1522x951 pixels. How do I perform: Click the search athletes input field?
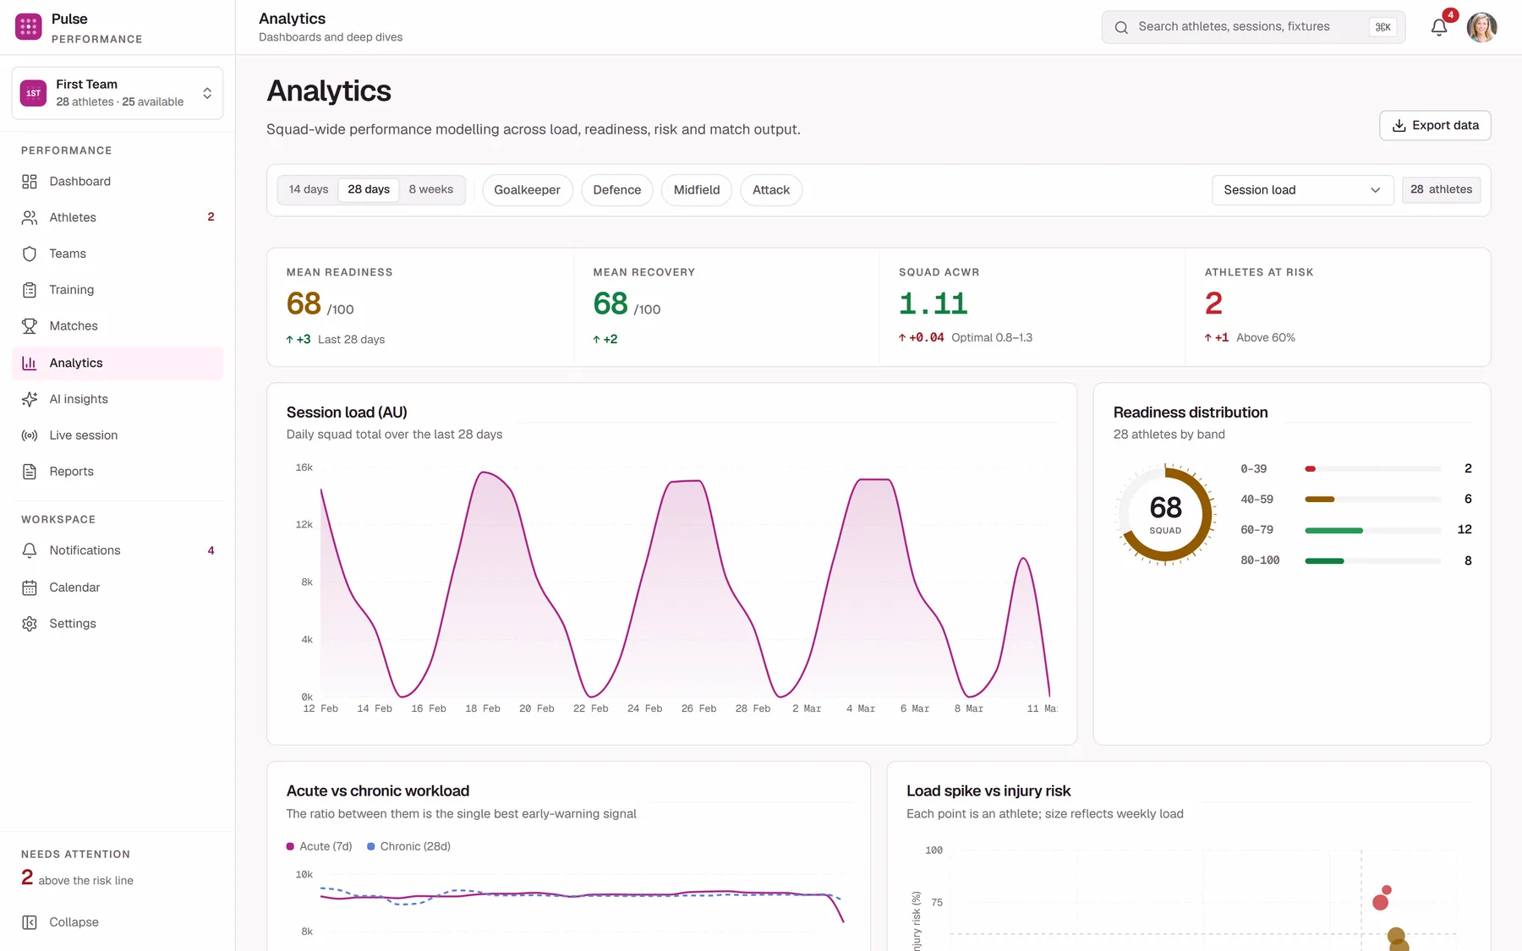(1253, 27)
